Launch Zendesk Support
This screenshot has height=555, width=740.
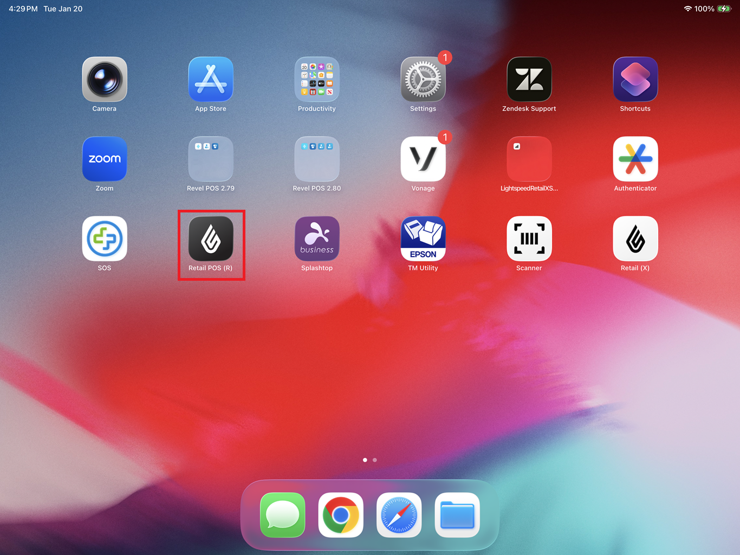click(x=529, y=79)
